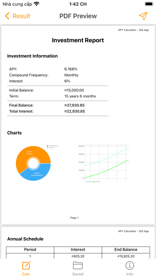Screen dimensions: 156x277
Task: Go back to Result screen
Action: click(x=18, y=16)
